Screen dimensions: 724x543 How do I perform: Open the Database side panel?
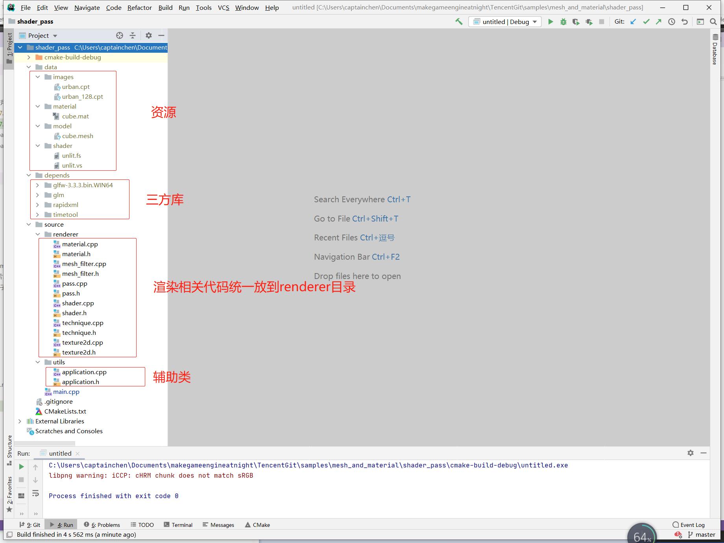(x=715, y=49)
